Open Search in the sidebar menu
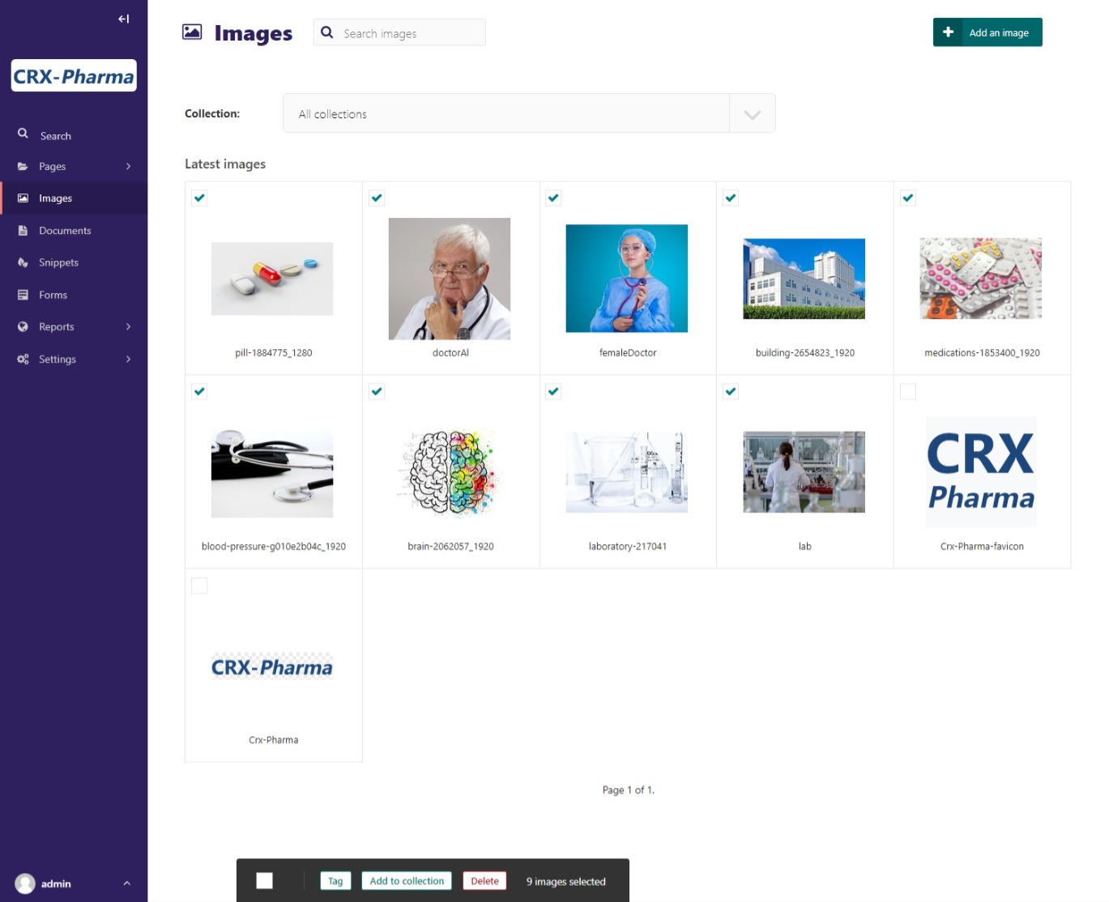This screenshot has width=1109, height=902. pyautogui.click(x=55, y=136)
